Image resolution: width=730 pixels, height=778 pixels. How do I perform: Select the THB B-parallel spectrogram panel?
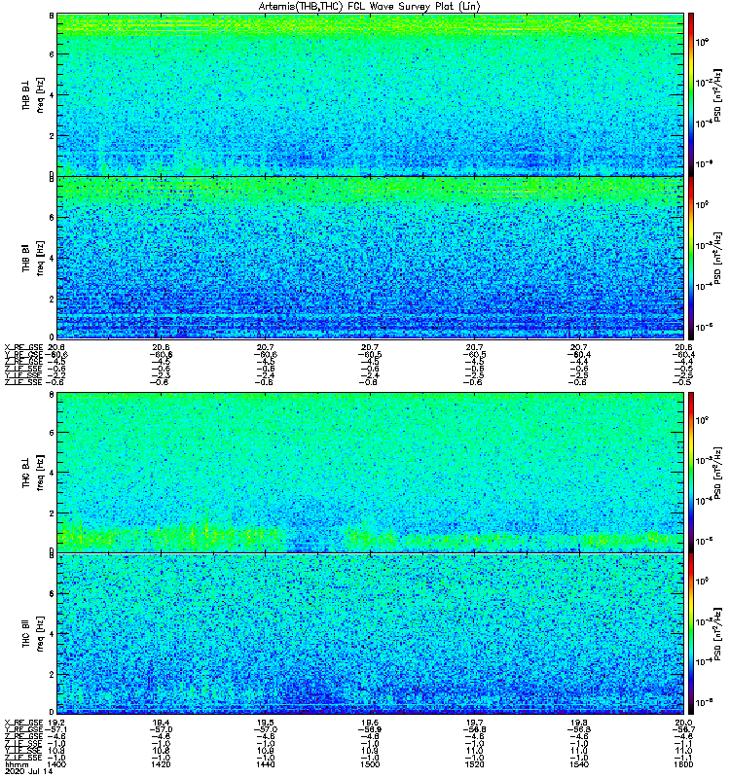(370, 258)
